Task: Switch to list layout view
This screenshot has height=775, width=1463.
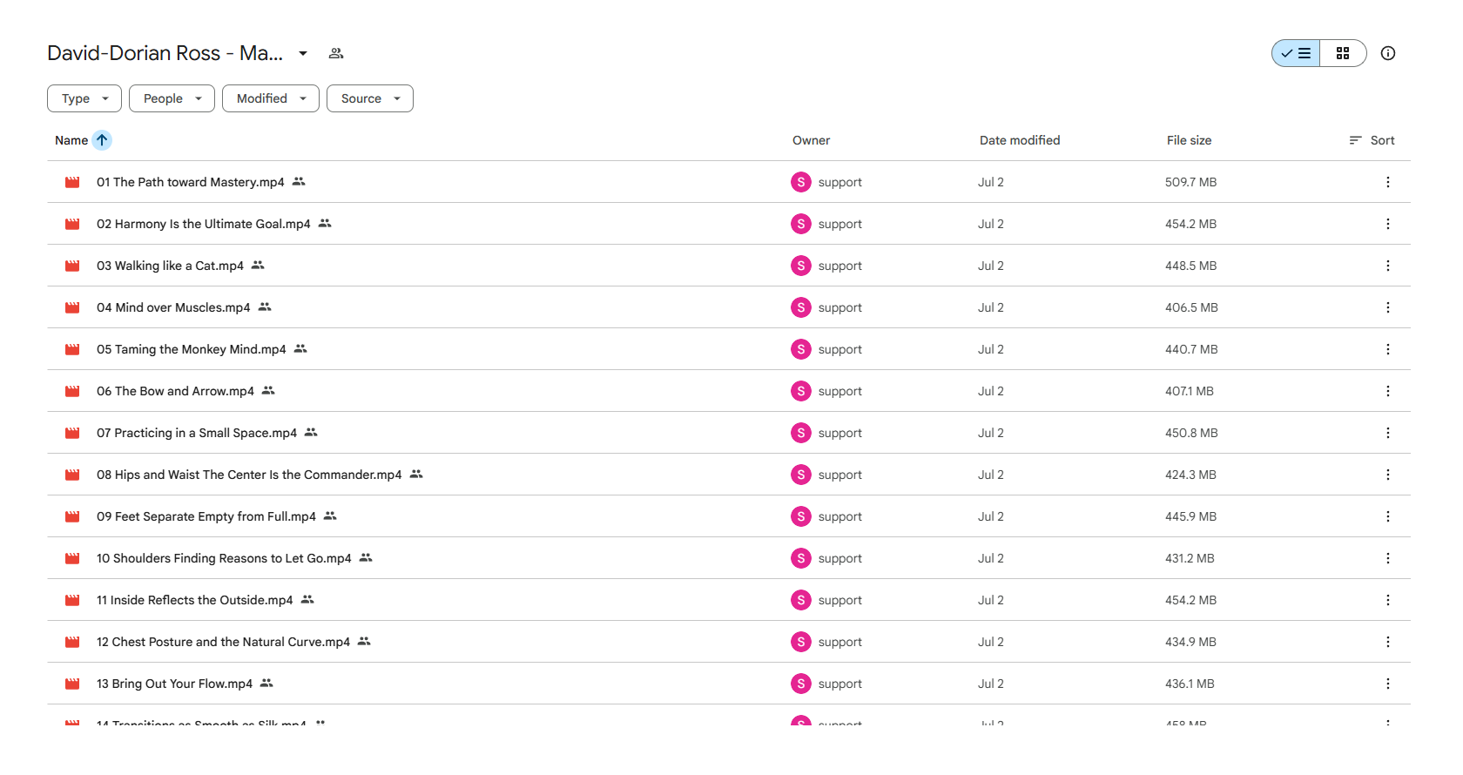Action: (x=1296, y=53)
